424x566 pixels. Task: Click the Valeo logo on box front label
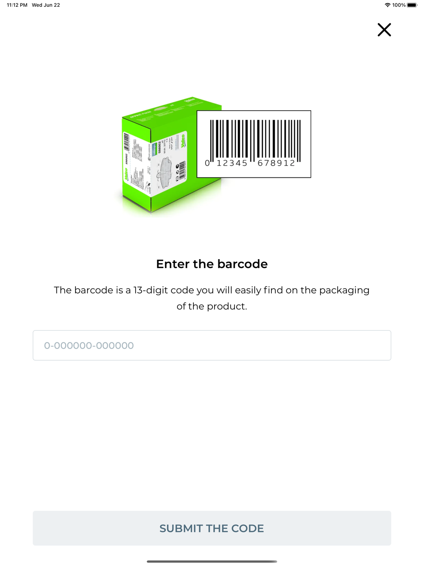pyautogui.click(x=183, y=140)
